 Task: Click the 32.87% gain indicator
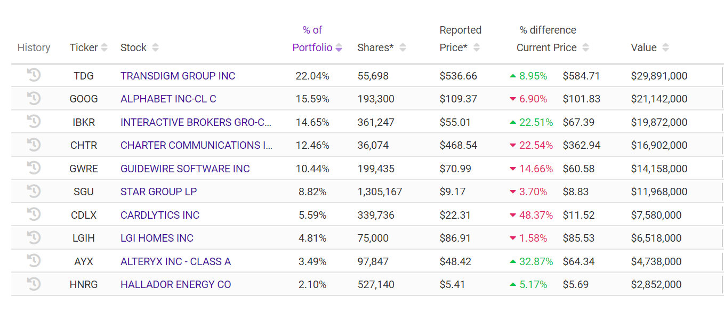coord(531,261)
